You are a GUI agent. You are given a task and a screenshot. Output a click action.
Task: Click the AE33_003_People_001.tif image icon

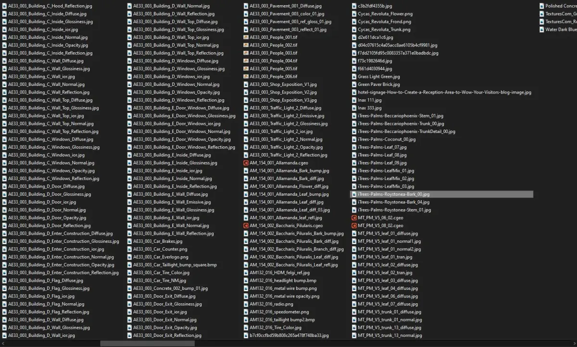click(x=246, y=37)
